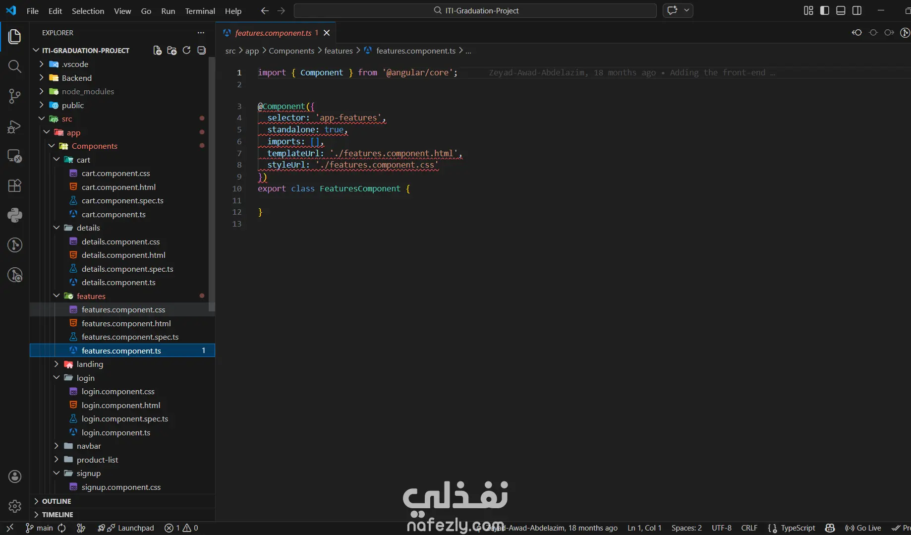Click the ITI-Graduation-Project command center search box

[475, 10]
